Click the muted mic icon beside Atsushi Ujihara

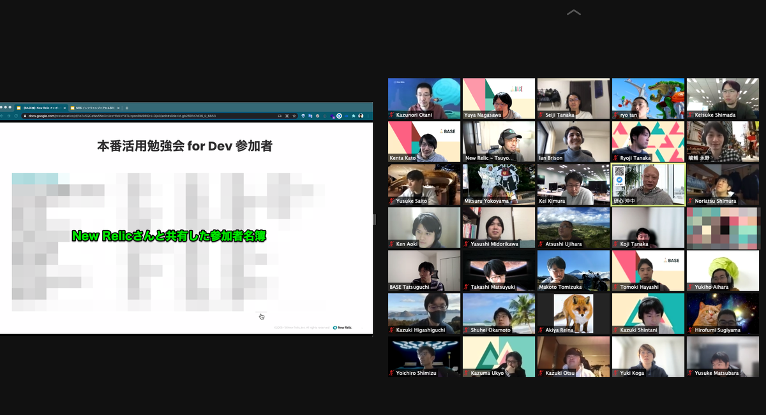(541, 244)
